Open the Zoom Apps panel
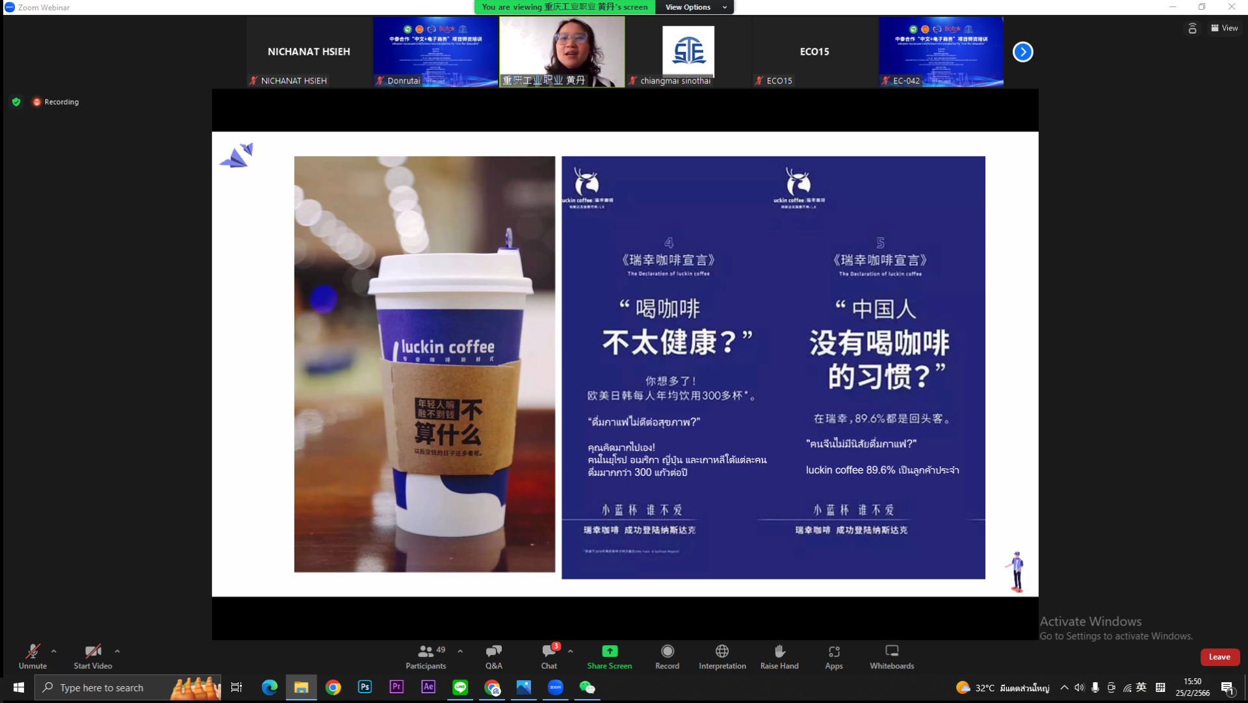 (834, 656)
